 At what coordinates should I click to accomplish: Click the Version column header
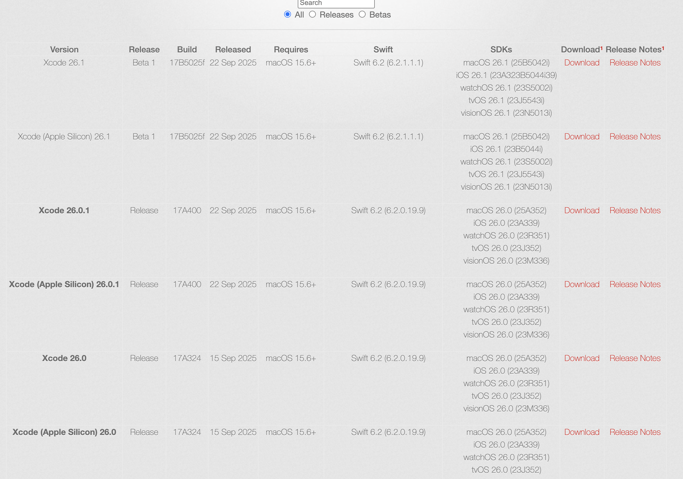tap(64, 50)
